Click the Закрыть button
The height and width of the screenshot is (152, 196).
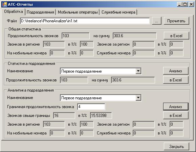176,147
